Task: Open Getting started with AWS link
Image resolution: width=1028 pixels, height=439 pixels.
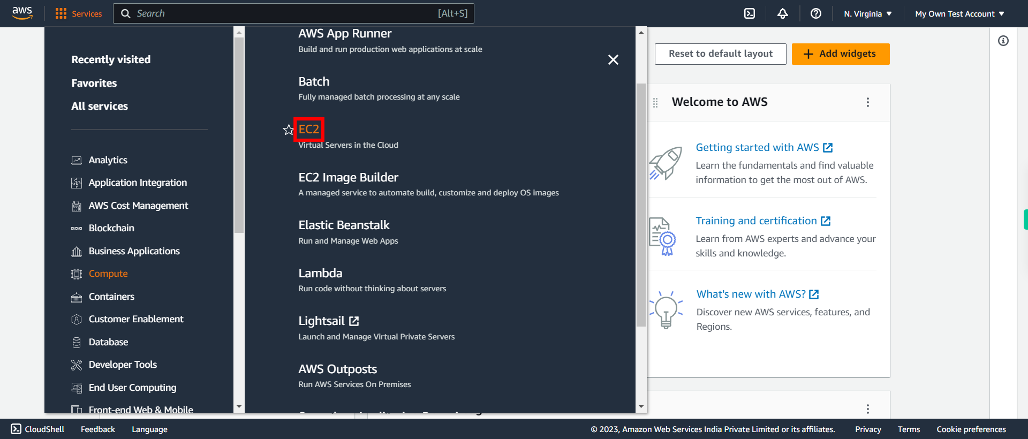Action: click(764, 147)
